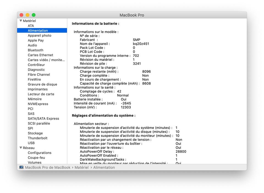Open Gravure de disque entry

[42, 84]
